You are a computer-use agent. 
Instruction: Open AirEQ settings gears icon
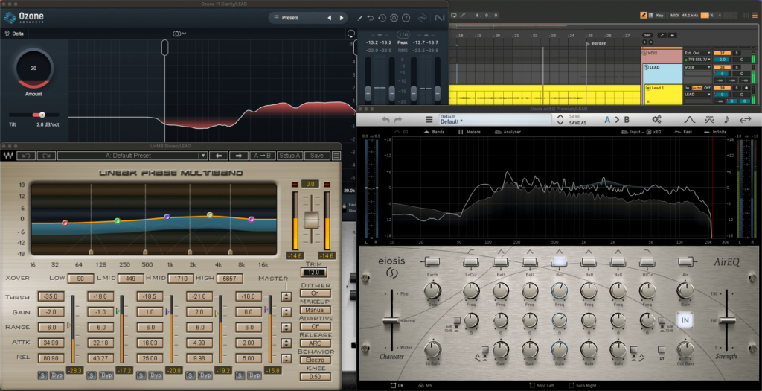[656, 120]
